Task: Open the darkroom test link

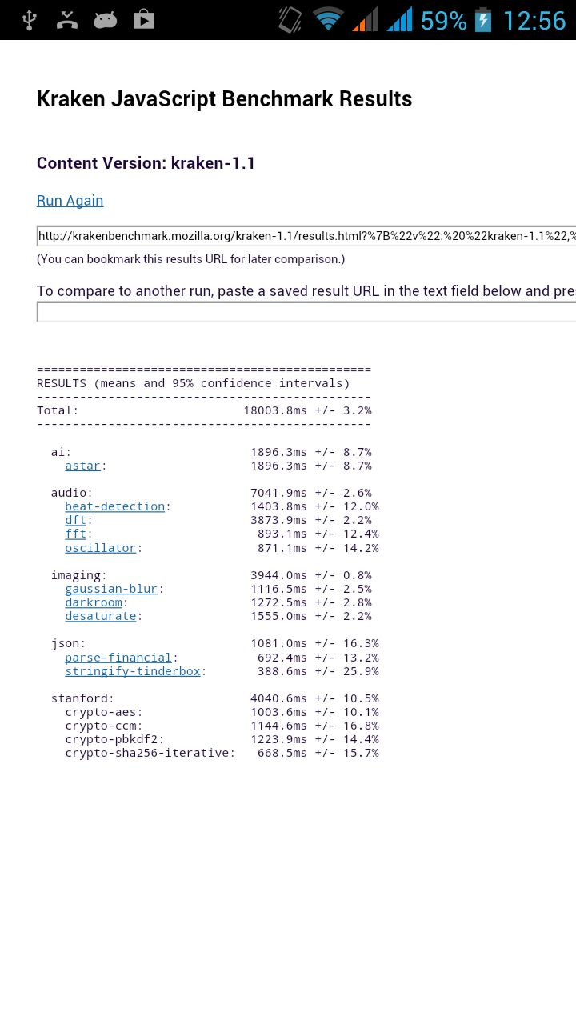Action: 94,602
